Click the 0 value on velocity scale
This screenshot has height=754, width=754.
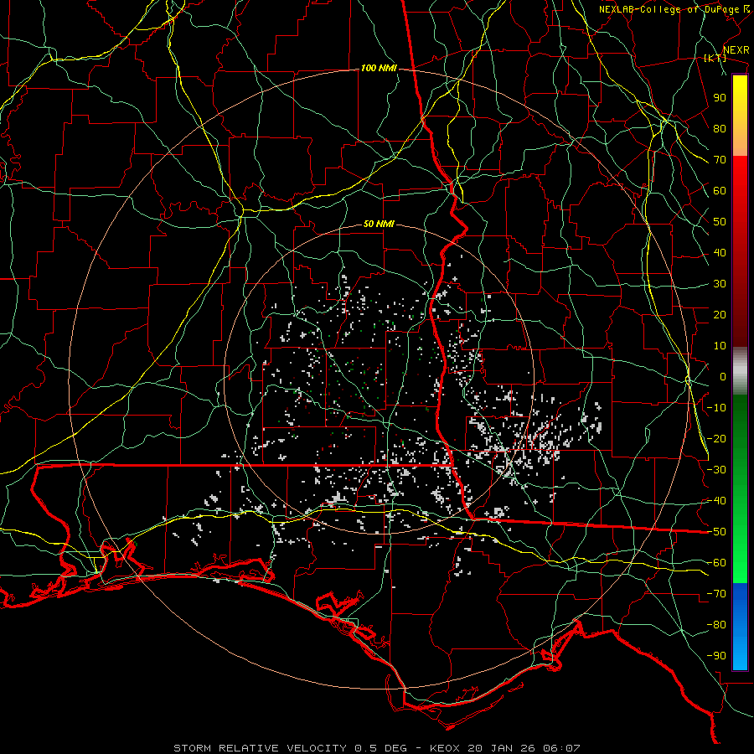723,377
